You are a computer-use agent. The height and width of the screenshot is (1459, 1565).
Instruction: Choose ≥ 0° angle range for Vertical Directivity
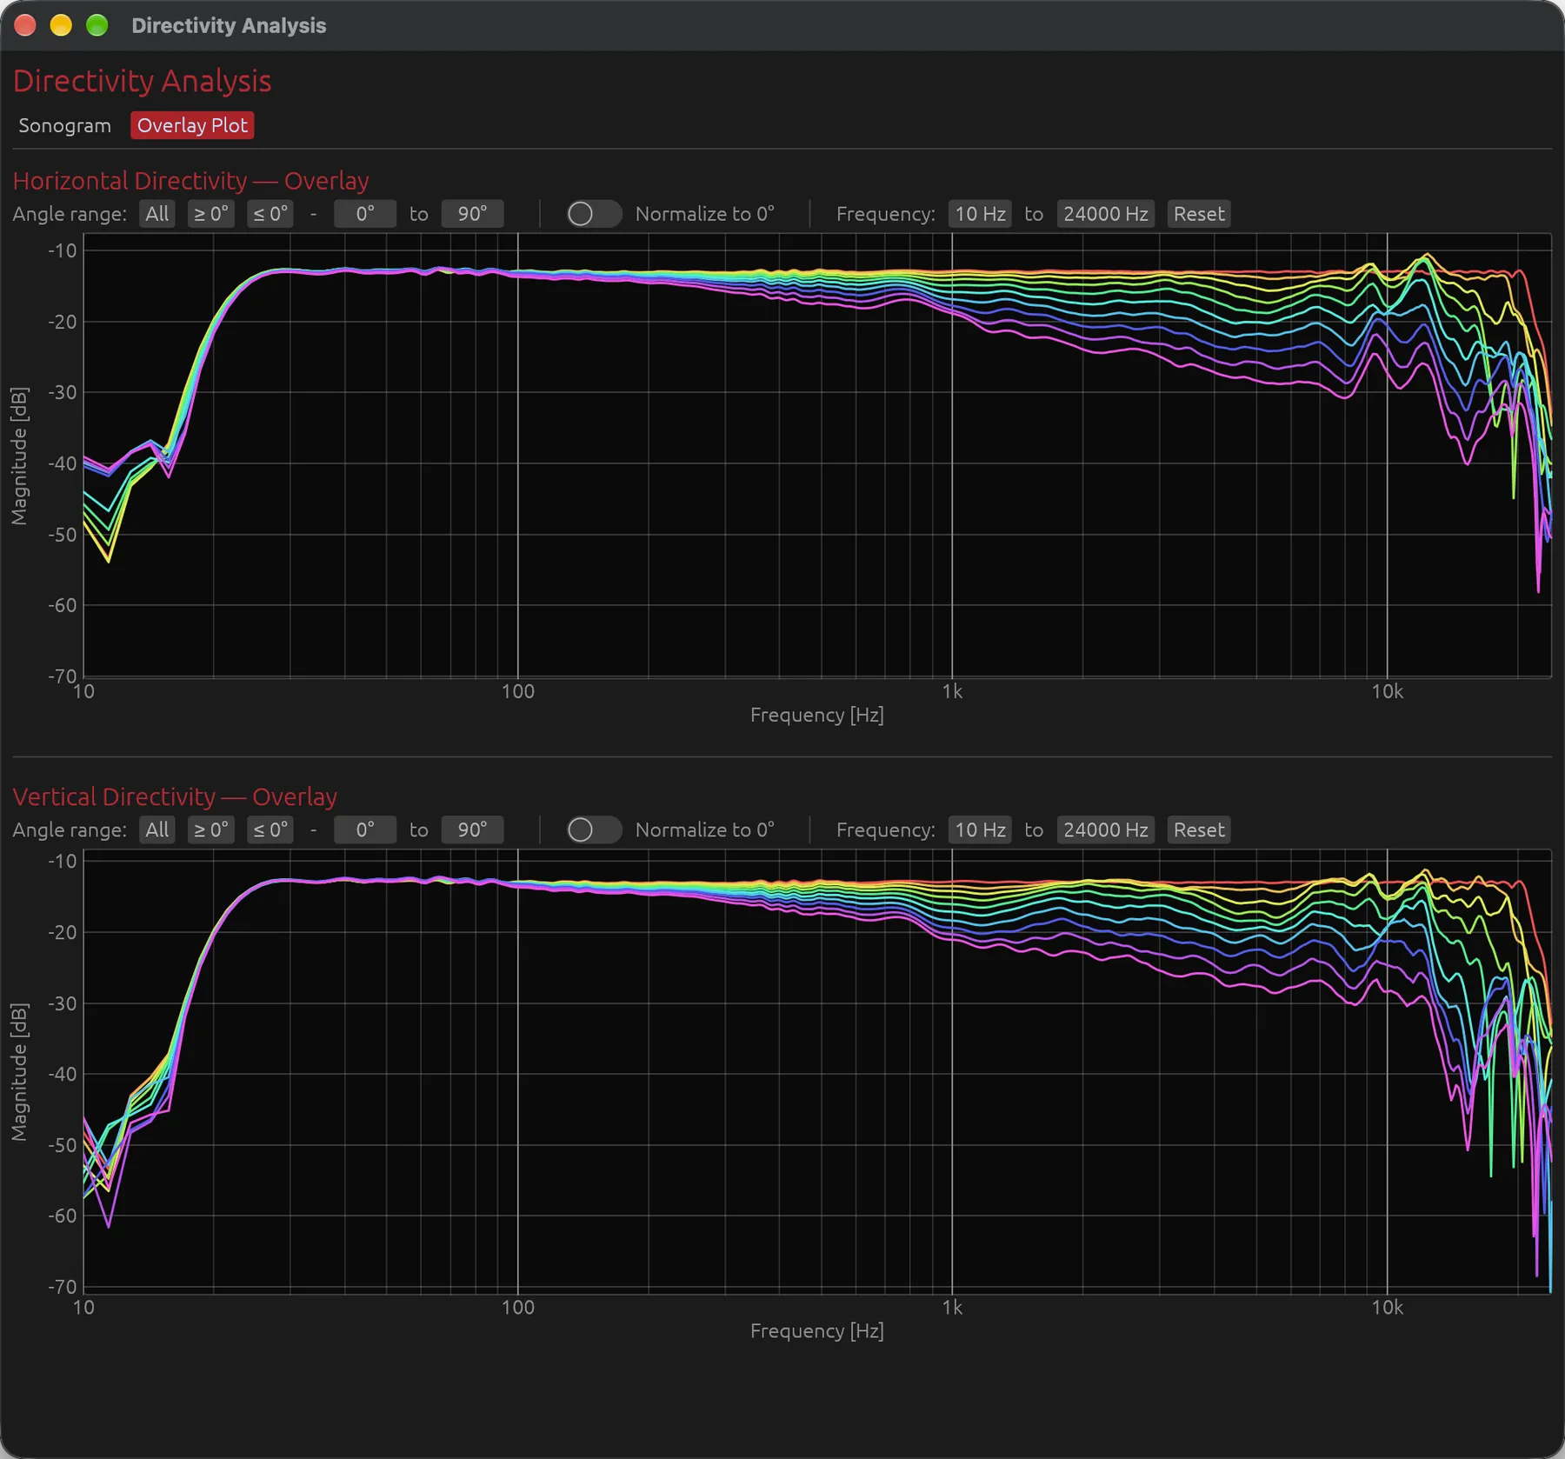(211, 829)
